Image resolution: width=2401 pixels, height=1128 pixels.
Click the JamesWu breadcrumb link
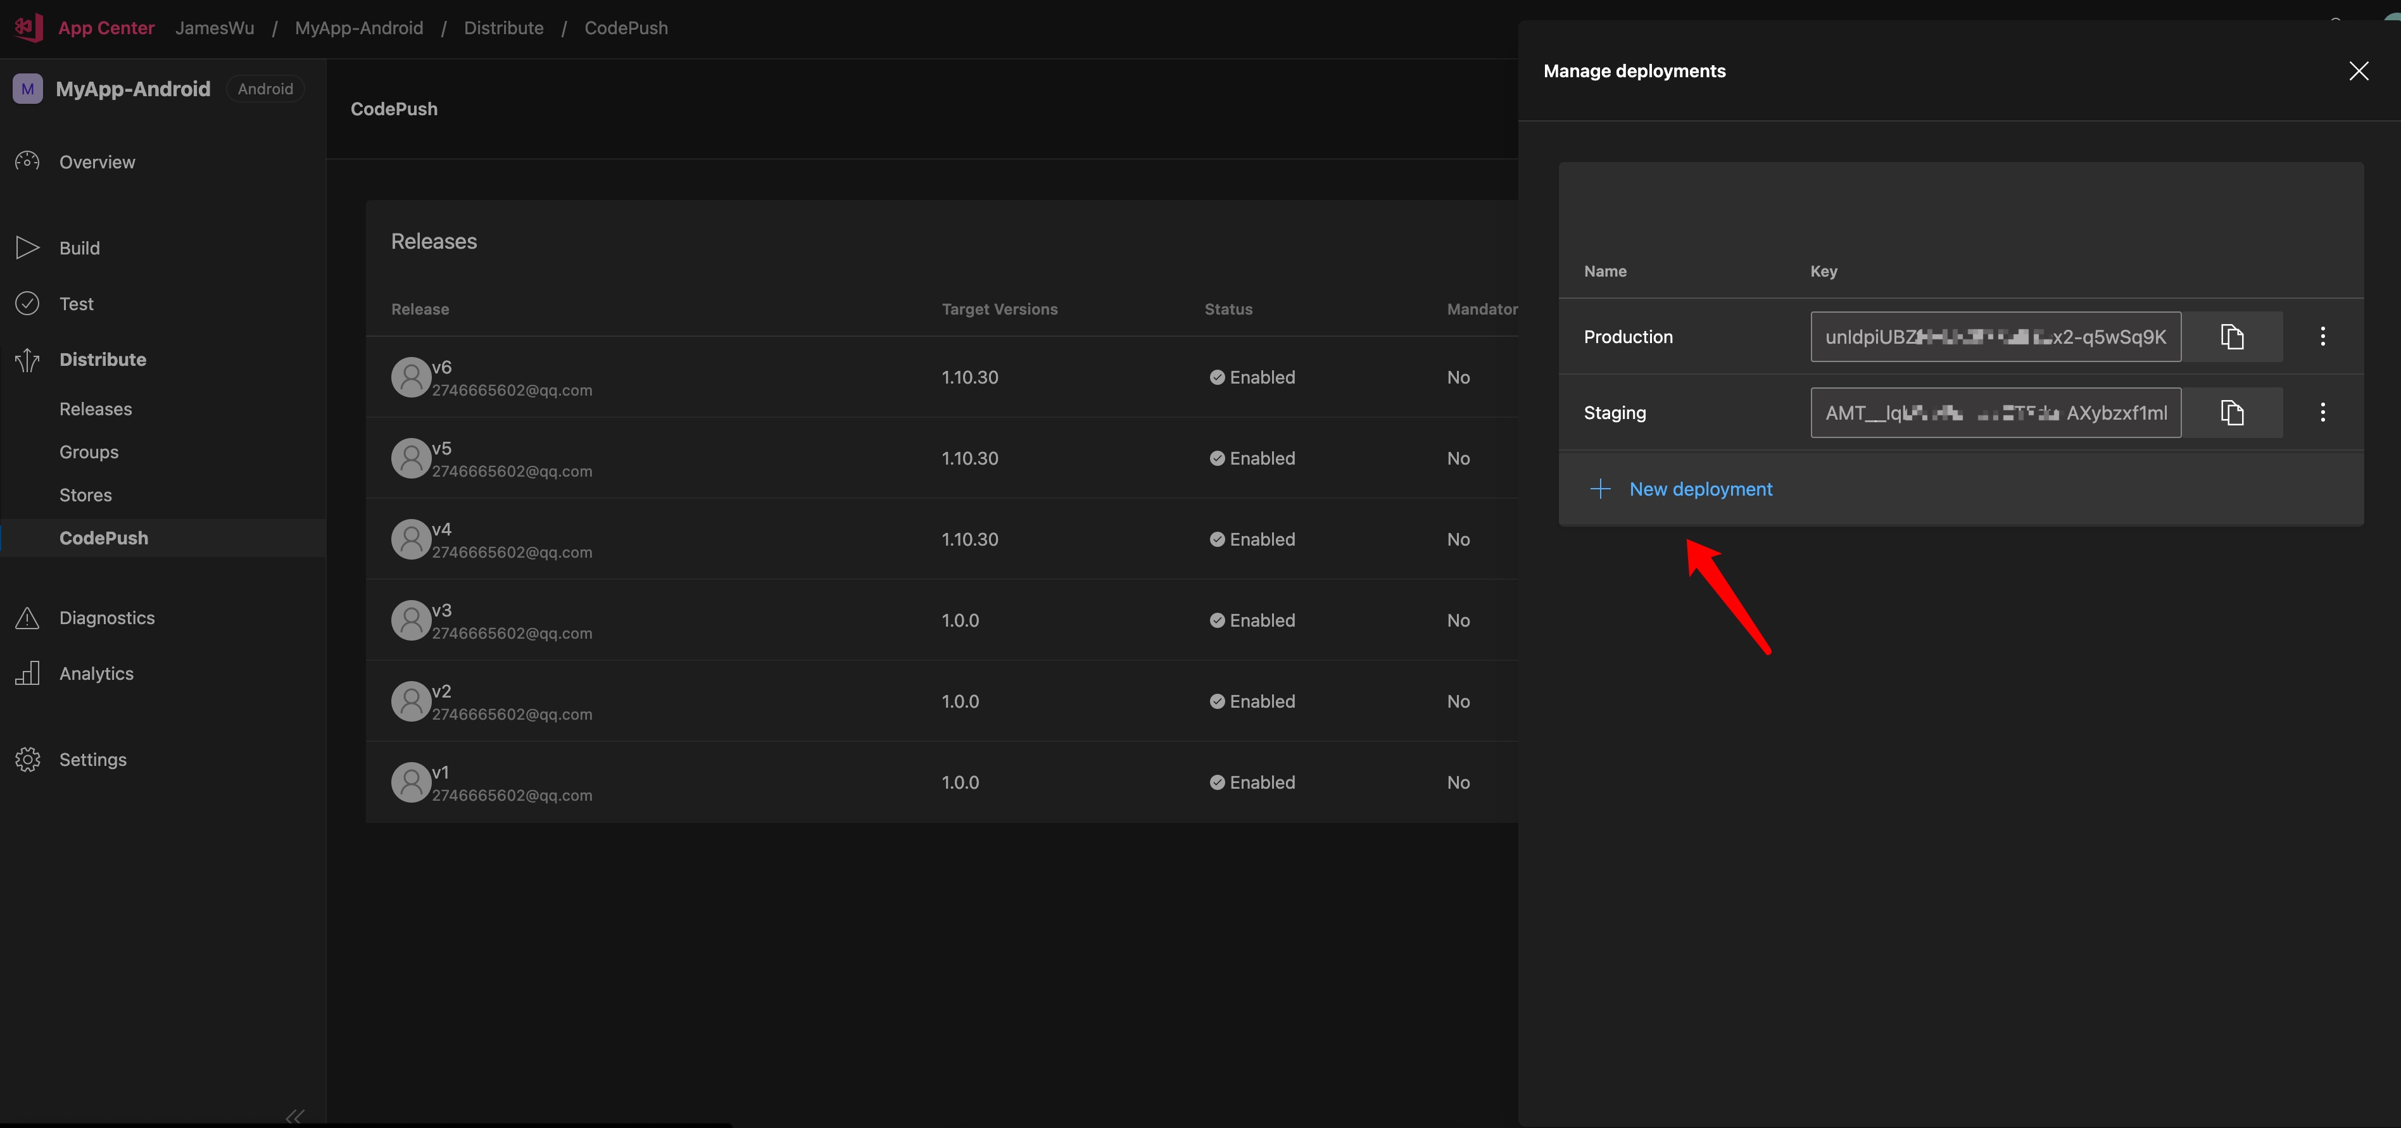(215, 28)
